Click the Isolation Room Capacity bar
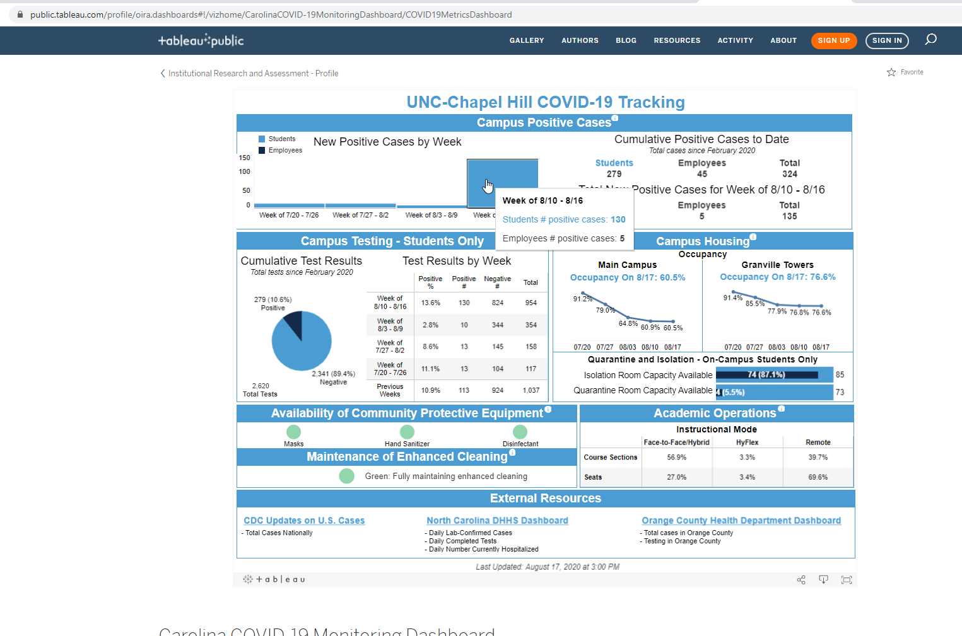The image size is (962, 636). coord(775,374)
